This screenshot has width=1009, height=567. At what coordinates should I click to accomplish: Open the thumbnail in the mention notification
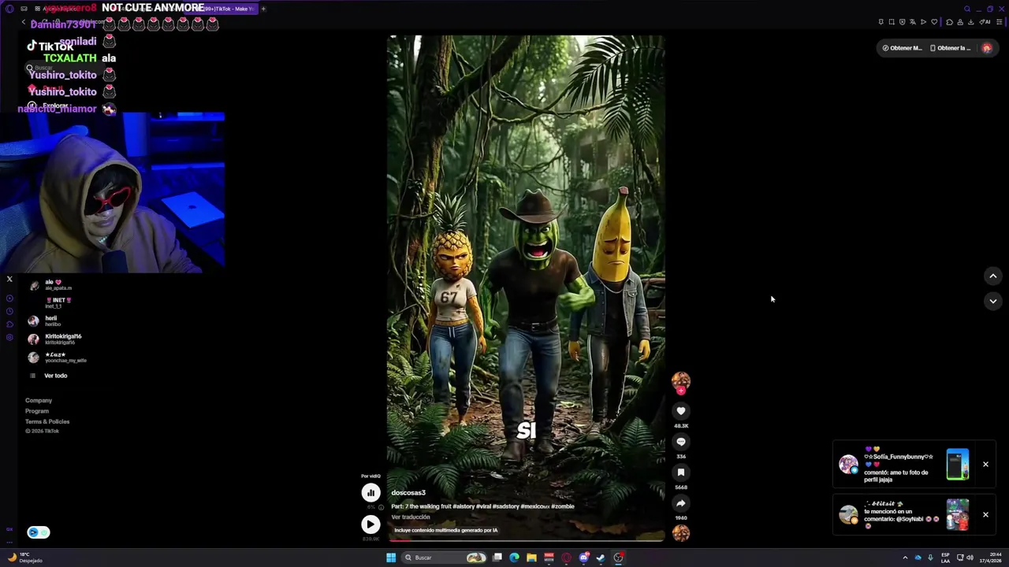(958, 515)
